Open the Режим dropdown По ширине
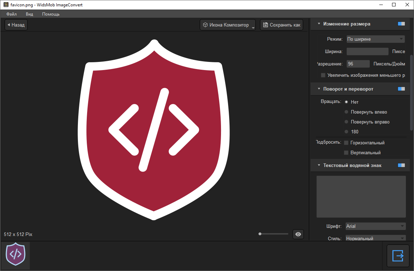Image resolution: width=414 pixels, height=271 pixels. 375,39
